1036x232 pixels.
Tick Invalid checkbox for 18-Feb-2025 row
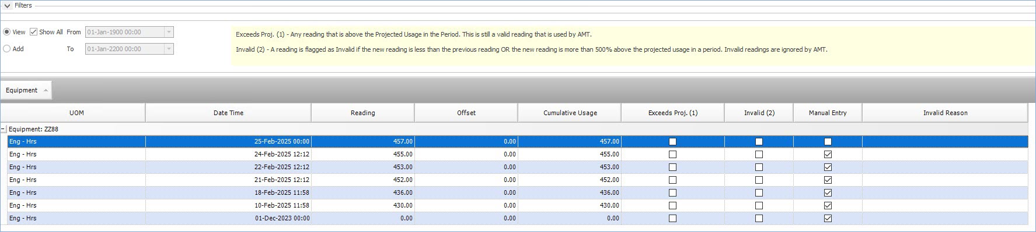(759, 192)
